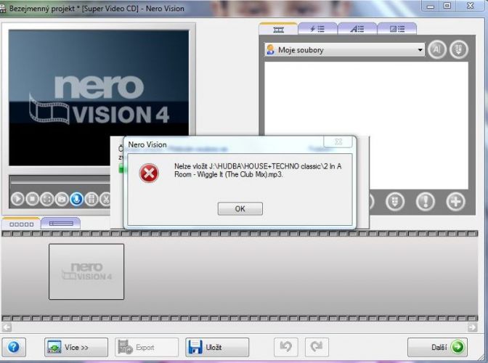This screenshot has width=488, height=363.
Task: Click the red error icon in the dialog
Action: 149,174
